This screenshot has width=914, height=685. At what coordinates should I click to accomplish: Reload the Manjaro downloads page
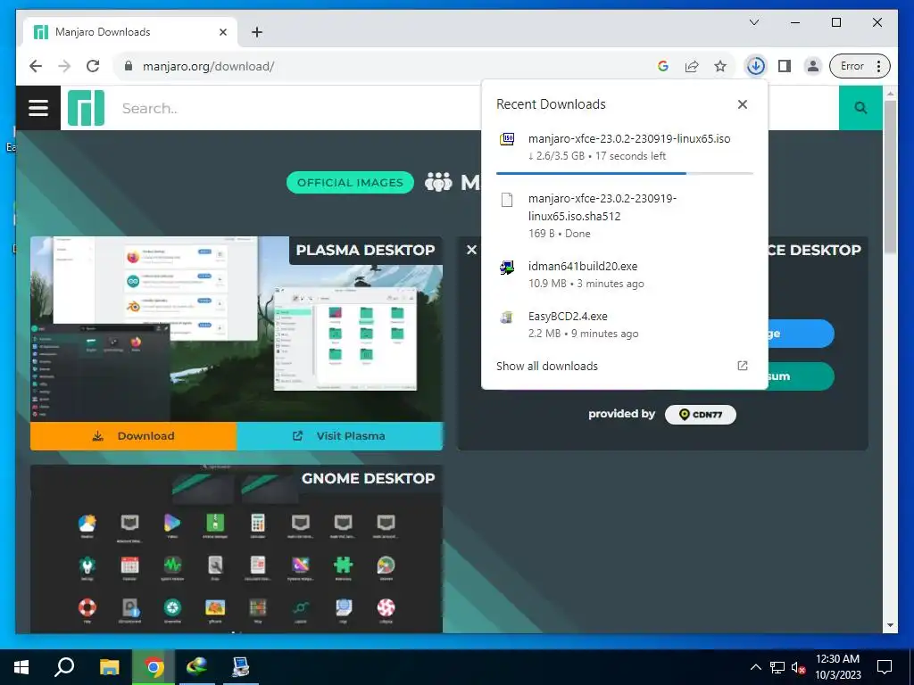[93, 66]
